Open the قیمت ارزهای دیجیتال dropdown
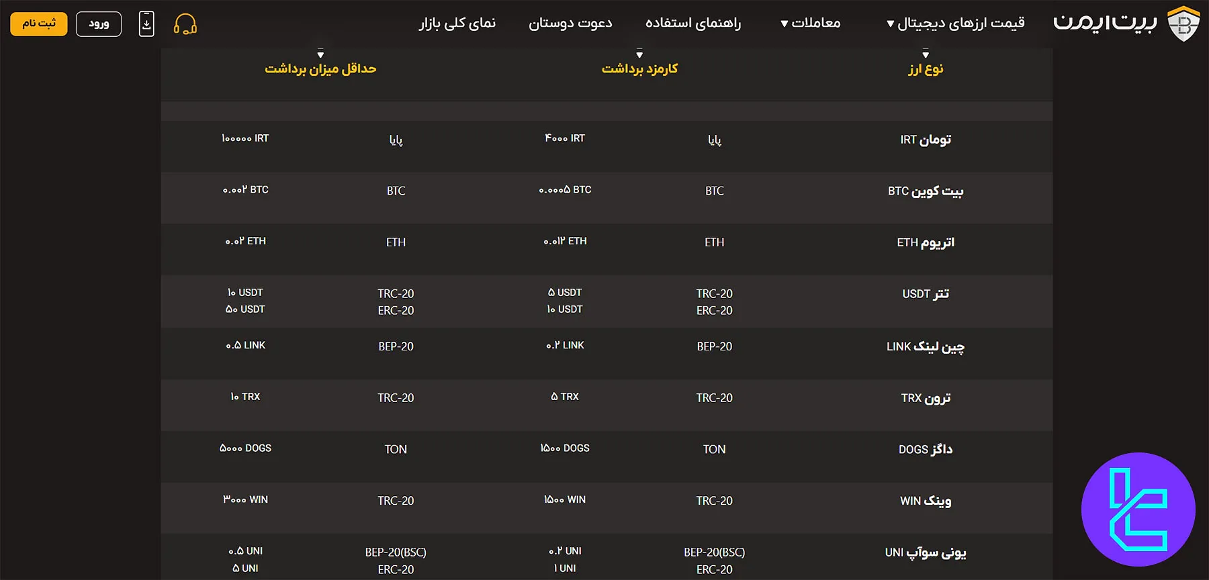This screenshot has height=580, width=1209. point(956,23)
